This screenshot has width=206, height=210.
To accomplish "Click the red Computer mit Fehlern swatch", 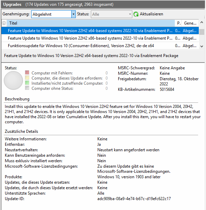I will coord(27,72).
